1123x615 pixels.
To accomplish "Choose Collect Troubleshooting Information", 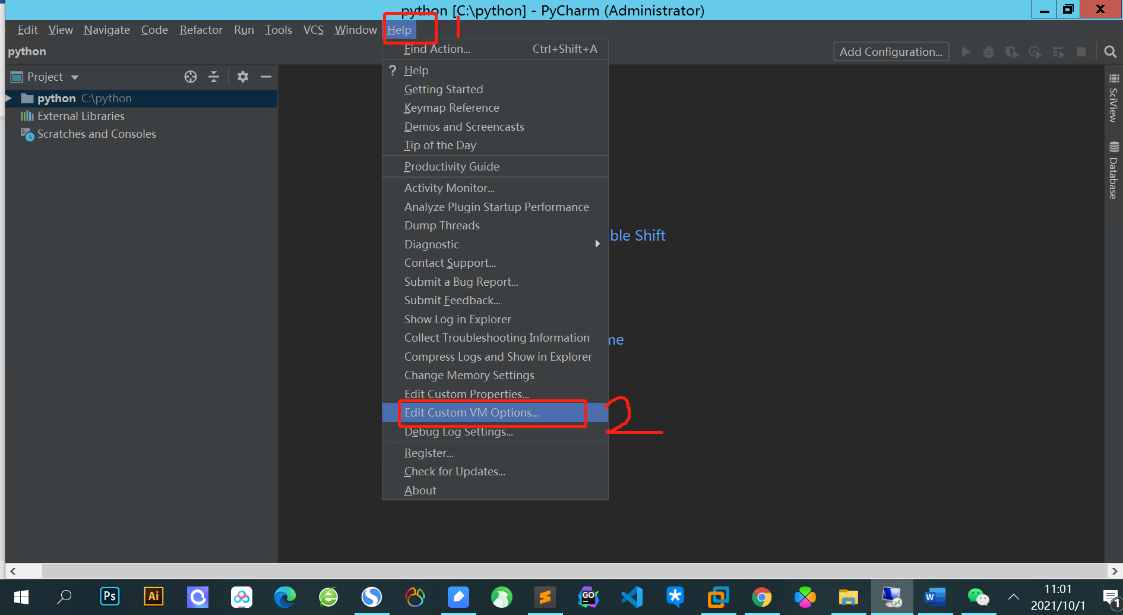I will coord(495,338).
